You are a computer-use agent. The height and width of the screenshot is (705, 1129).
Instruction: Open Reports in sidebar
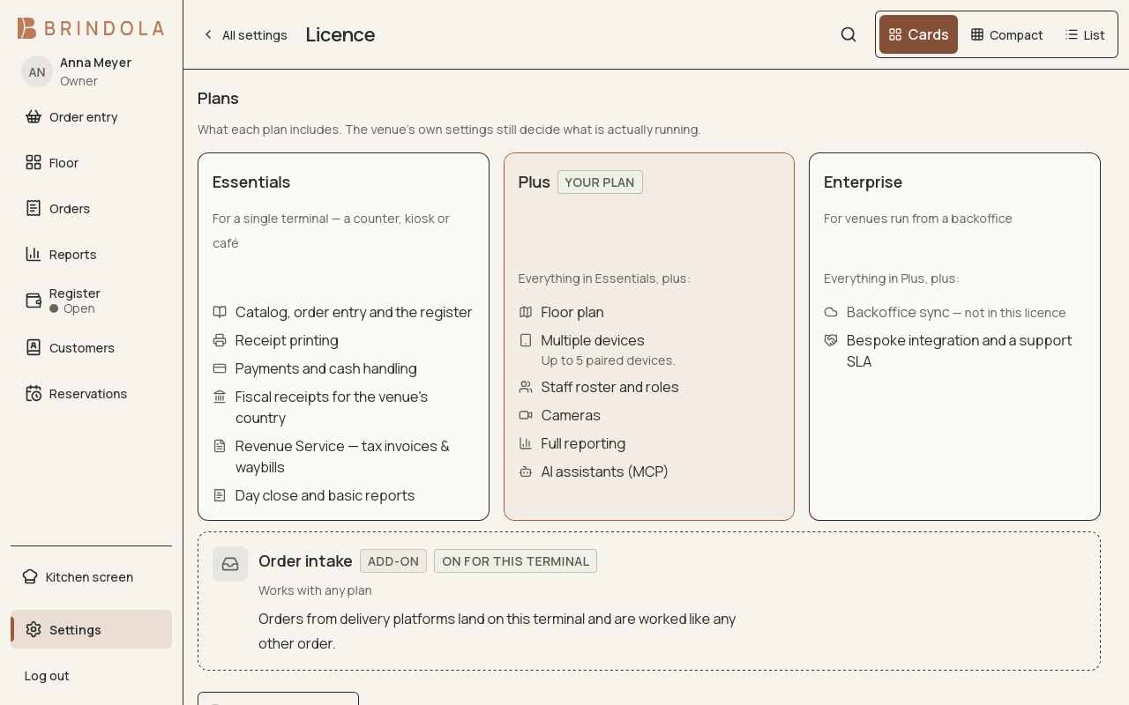(x=91, y=254)
